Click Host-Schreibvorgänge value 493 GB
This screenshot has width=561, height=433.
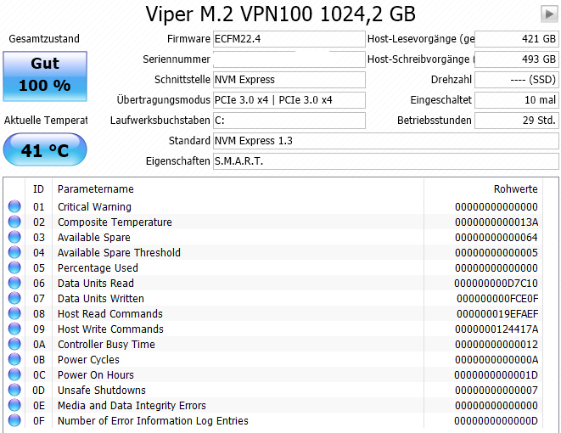pyautogui.click(x=516, y=59)
